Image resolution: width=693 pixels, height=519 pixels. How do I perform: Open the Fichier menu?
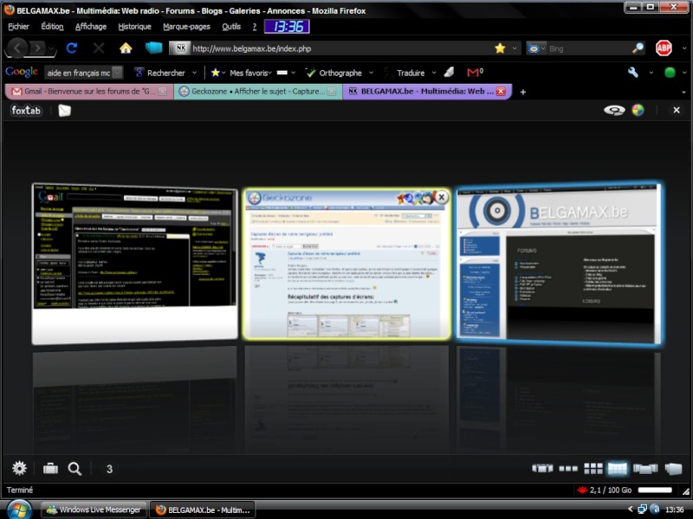[x=18, y=27]
